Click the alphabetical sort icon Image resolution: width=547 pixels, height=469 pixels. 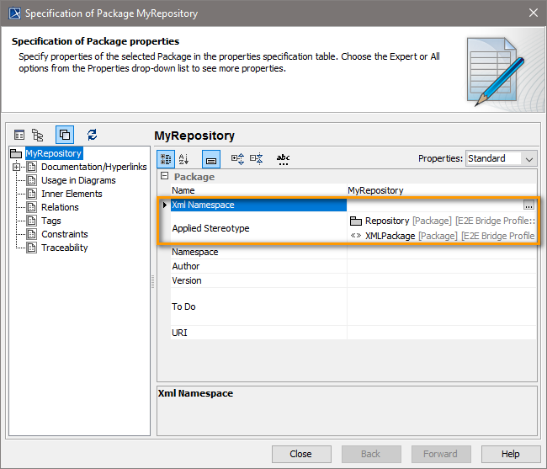184,158
